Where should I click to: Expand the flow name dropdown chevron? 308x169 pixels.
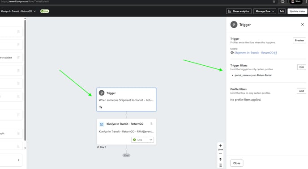34,11
